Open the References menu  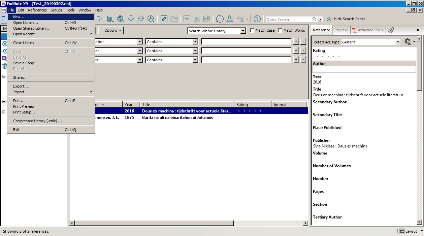click(x=37, y=10)
